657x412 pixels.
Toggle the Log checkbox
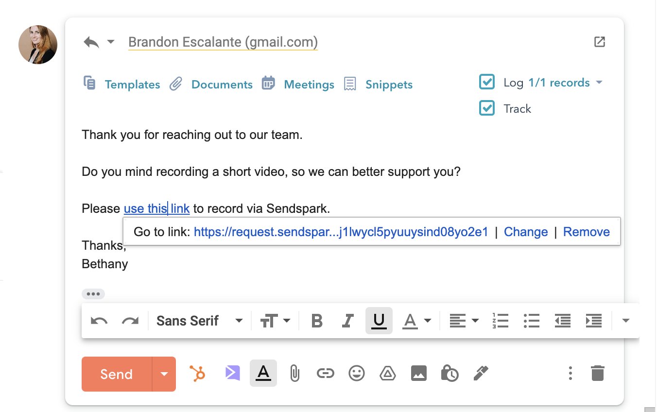487,82
